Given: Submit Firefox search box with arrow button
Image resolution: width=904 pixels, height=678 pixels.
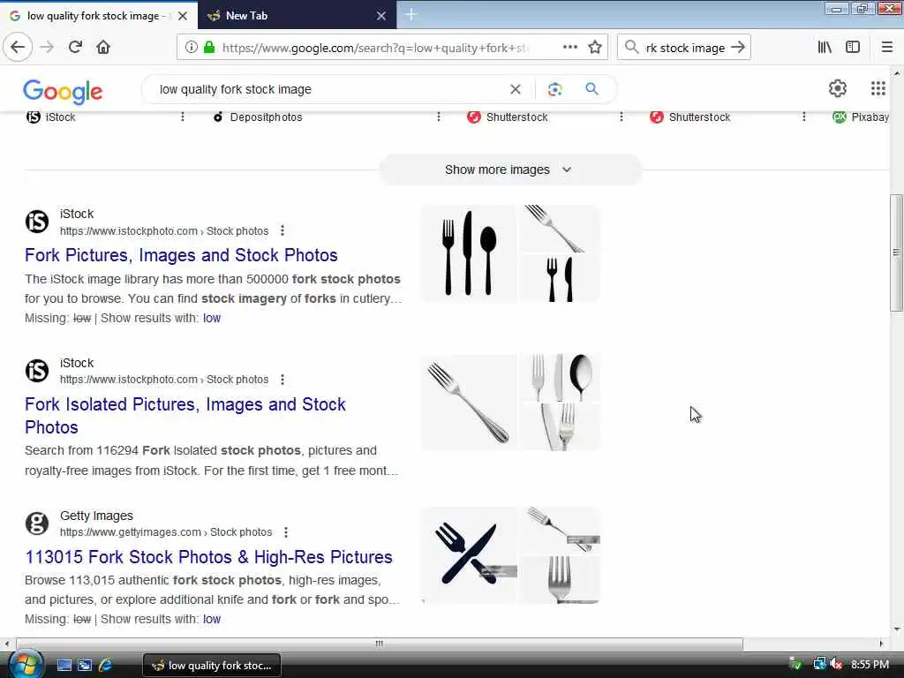Looking at the screenshot, I should [x=738, y=48].
